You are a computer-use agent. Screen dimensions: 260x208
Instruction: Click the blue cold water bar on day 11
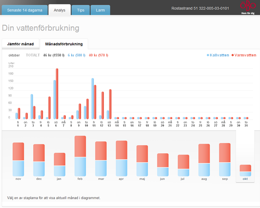92,98
